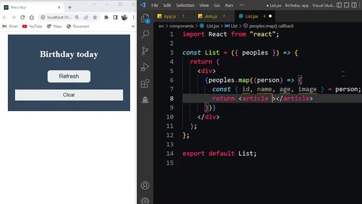Click the List symbol breadcrumb

231,26
